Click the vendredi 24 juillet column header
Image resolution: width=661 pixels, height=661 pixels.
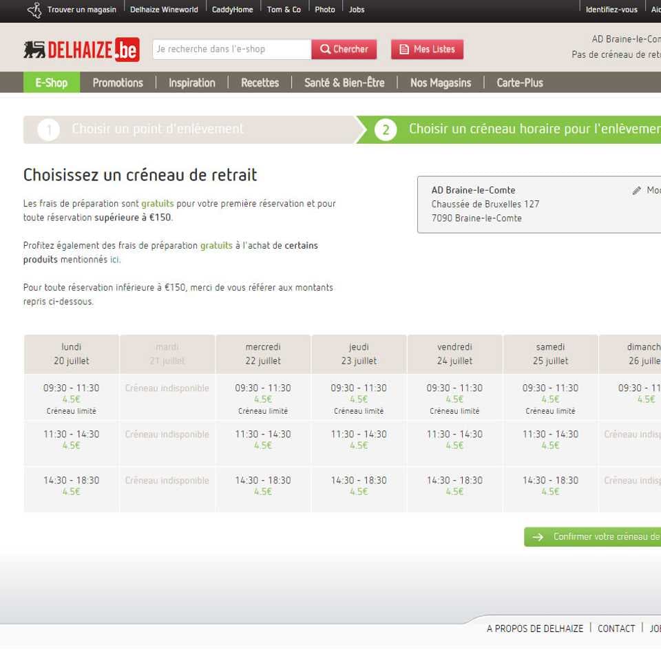[x=454, y=354]
